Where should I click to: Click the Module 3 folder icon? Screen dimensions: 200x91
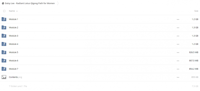[x=4, y=36]
